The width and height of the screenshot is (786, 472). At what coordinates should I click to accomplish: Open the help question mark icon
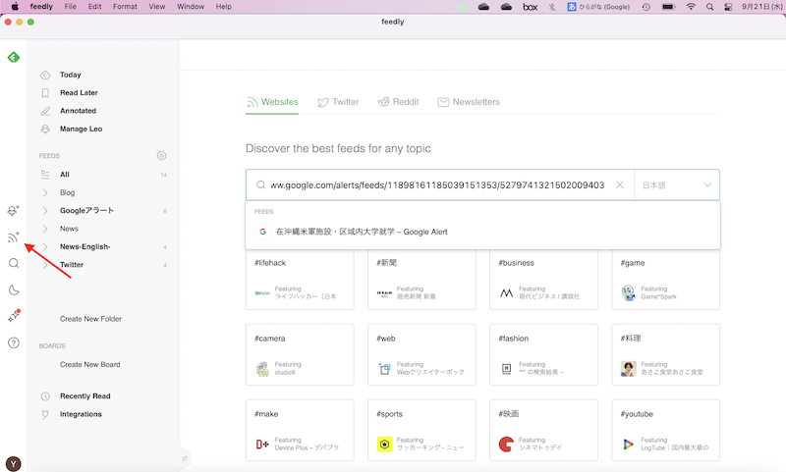tap(14, 342)
